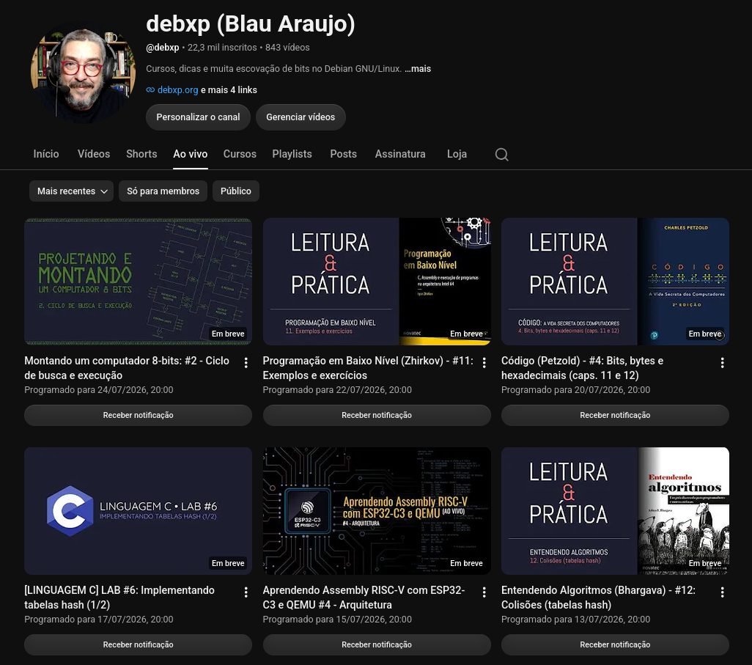The image size is (752, 665).
Task: Receber notificação for Programação em Baixo Nível #11
Action: 377,415
